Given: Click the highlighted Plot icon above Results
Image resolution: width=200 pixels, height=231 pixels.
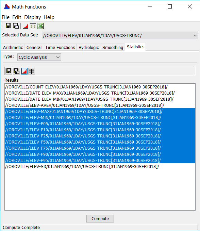Looking at the screenshot, I should pyautogui.click(x=24, y=71).
